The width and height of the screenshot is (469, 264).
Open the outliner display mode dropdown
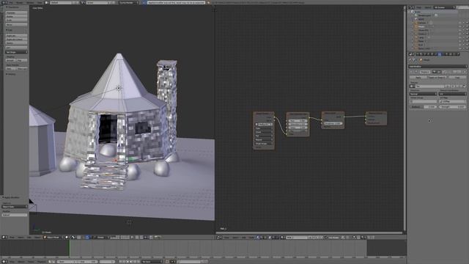point(445,7)
